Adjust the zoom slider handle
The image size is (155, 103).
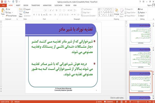coord(138,102)
